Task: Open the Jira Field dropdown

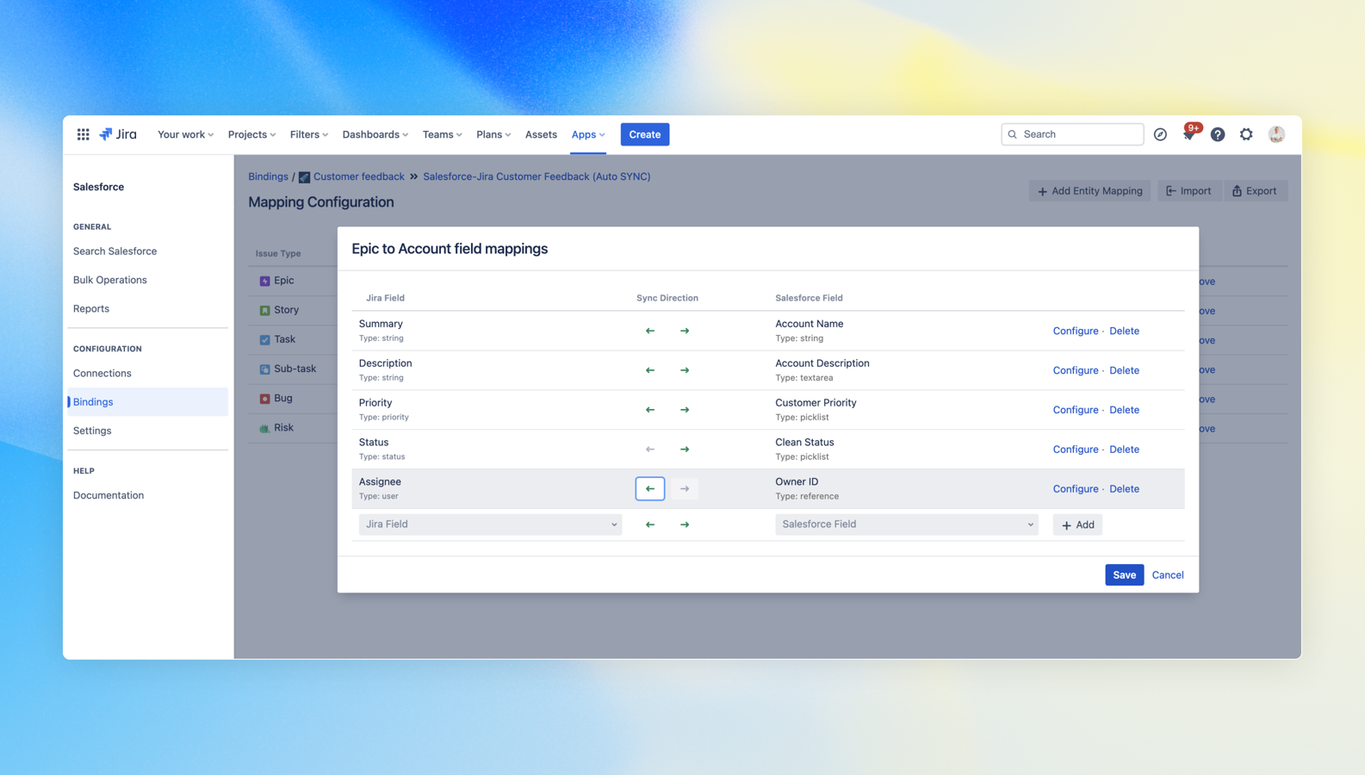Action: click(x=490, y=524)
